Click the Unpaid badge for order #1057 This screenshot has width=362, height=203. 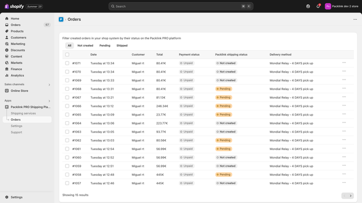pos(186,183)
